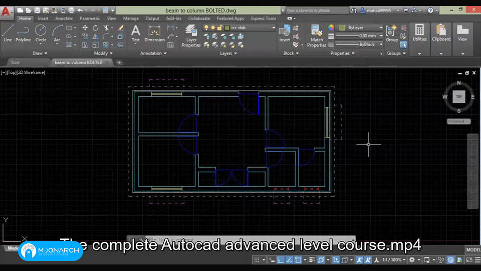Click the Save icon in quick access toolbar

click(37, 10)
